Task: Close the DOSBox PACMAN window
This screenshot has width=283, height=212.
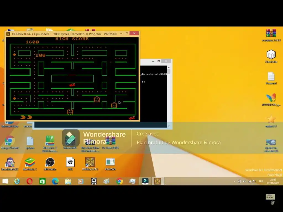Action: 134,33
